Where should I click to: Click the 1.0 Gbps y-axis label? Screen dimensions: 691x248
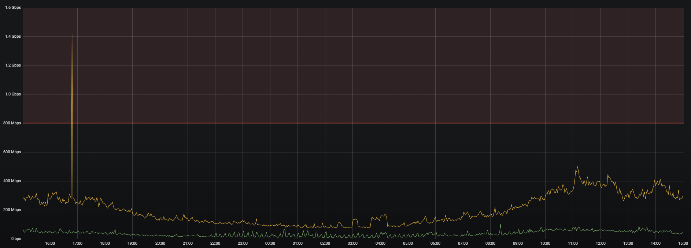click(x=13, y=94)
